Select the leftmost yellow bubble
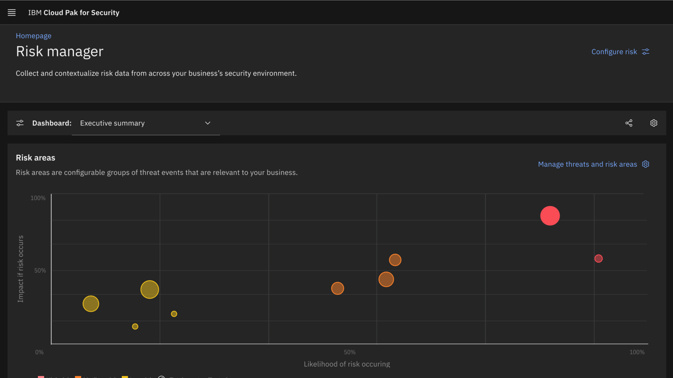The image size is (673, 378). click(91, 304)
